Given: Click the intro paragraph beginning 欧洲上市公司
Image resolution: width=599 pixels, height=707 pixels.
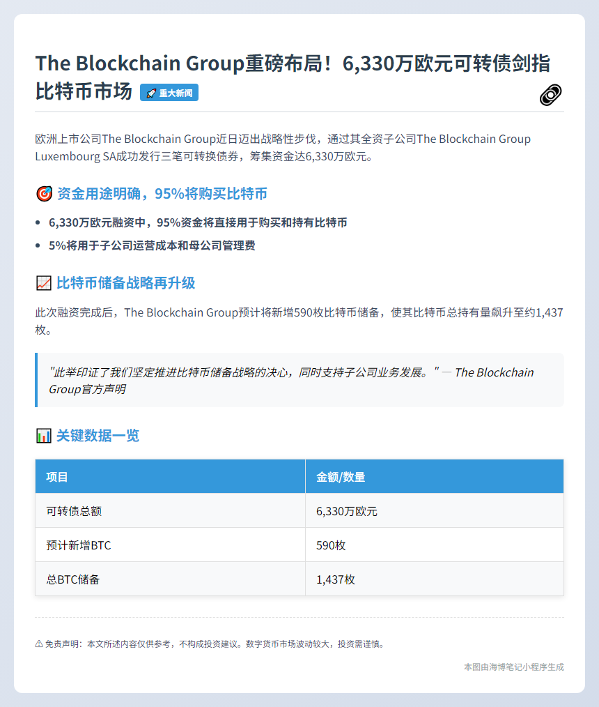Looking at the screenshot, I should (x=283, y=147).
